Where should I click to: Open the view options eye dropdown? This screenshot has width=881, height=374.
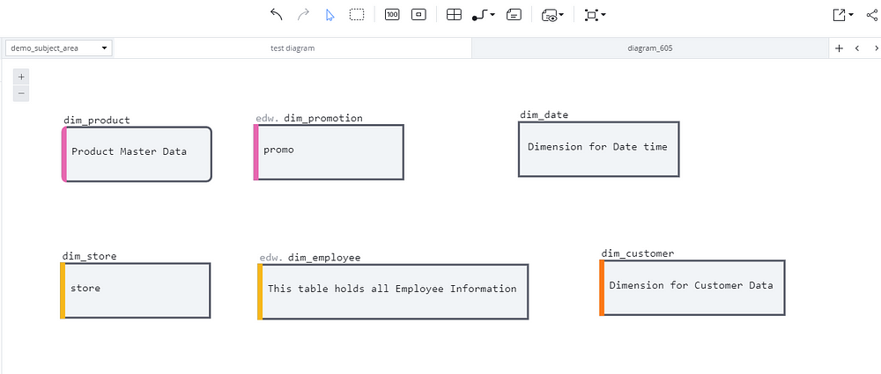[553, 15]
